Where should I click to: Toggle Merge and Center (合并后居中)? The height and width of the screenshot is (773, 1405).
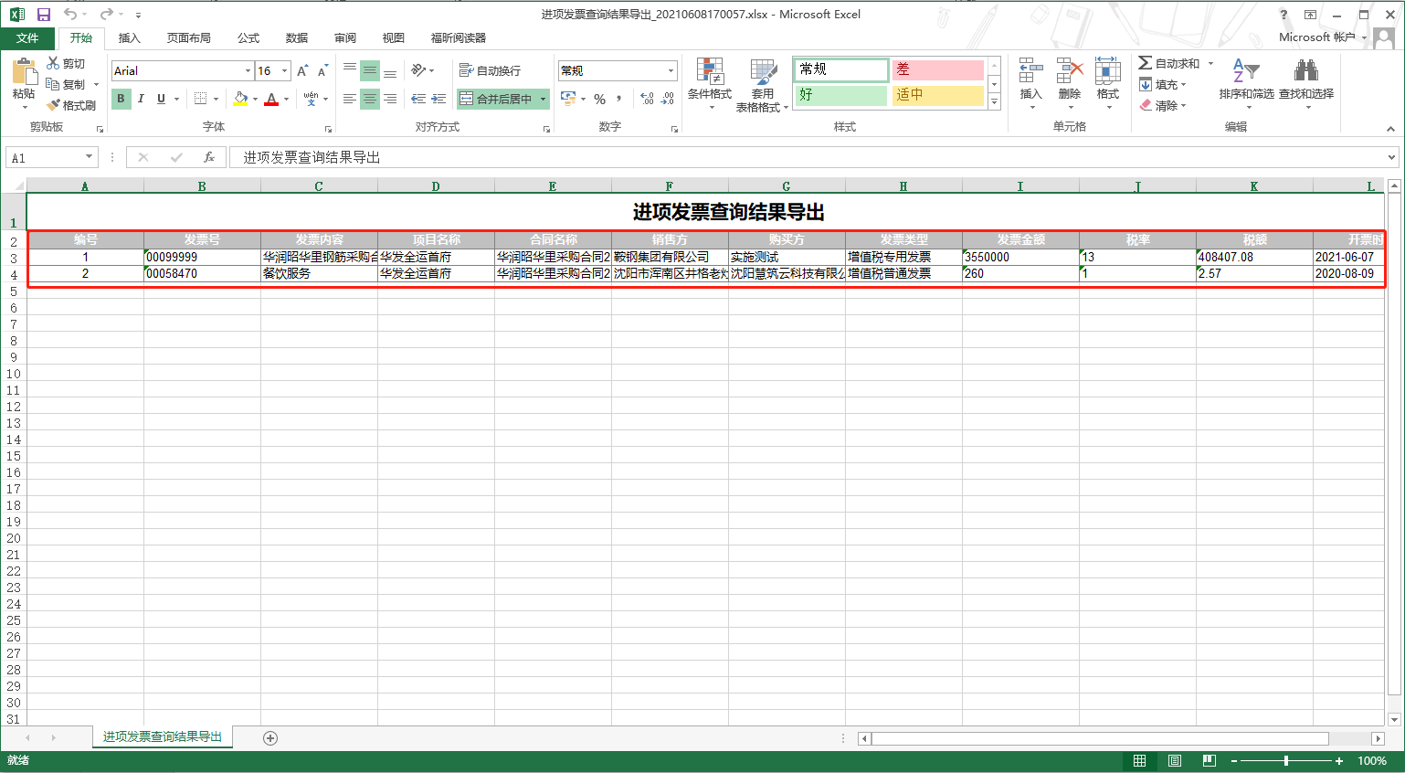(495, 99)
